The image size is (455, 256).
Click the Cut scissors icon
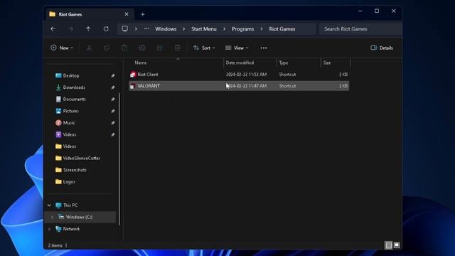tap(89, 48)
